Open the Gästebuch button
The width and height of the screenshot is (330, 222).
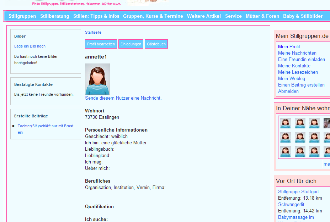(x=156, y=44)
